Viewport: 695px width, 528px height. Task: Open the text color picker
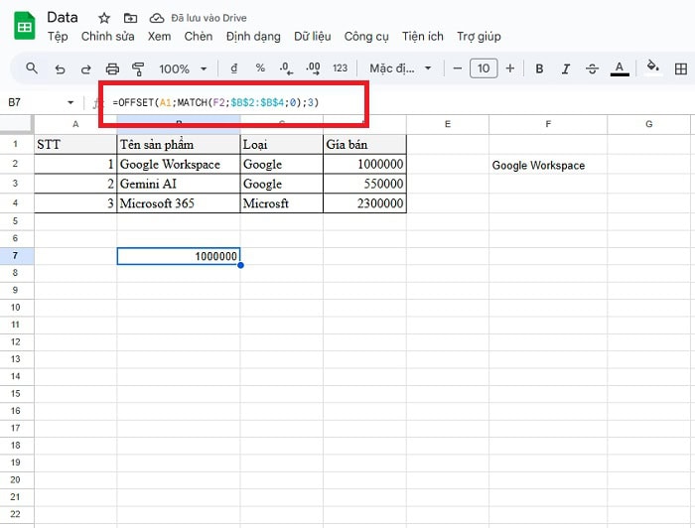click(620, 68)
